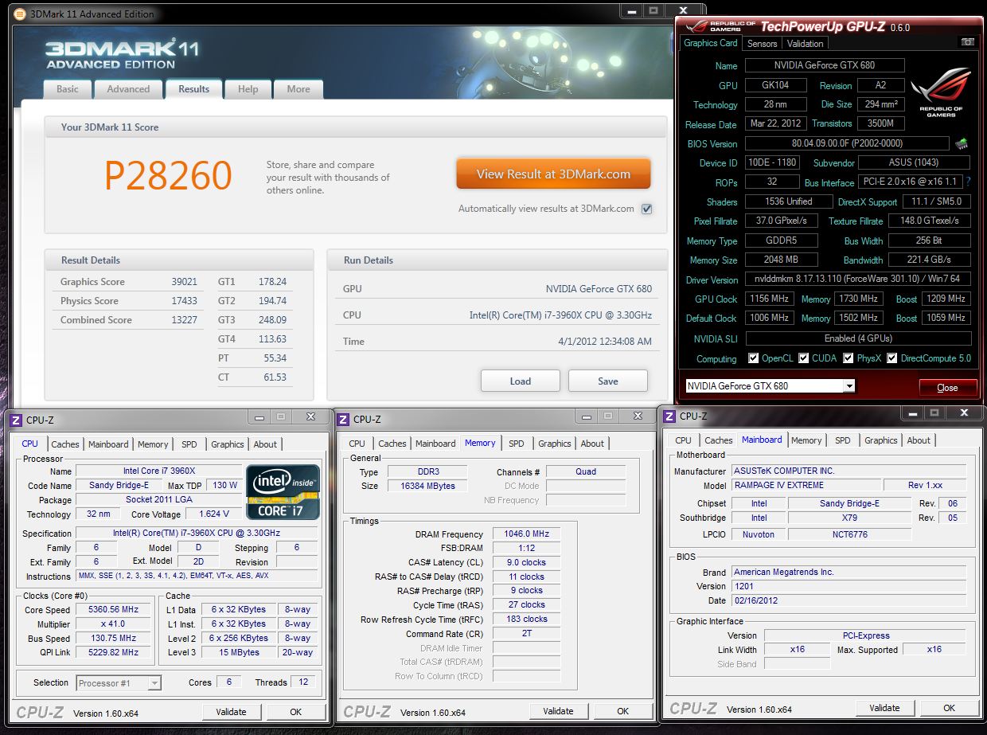Click the Driver Version field in GPU-Z
Image resolution: width=987 pixels, height=735 pixels.
(858, 280)
